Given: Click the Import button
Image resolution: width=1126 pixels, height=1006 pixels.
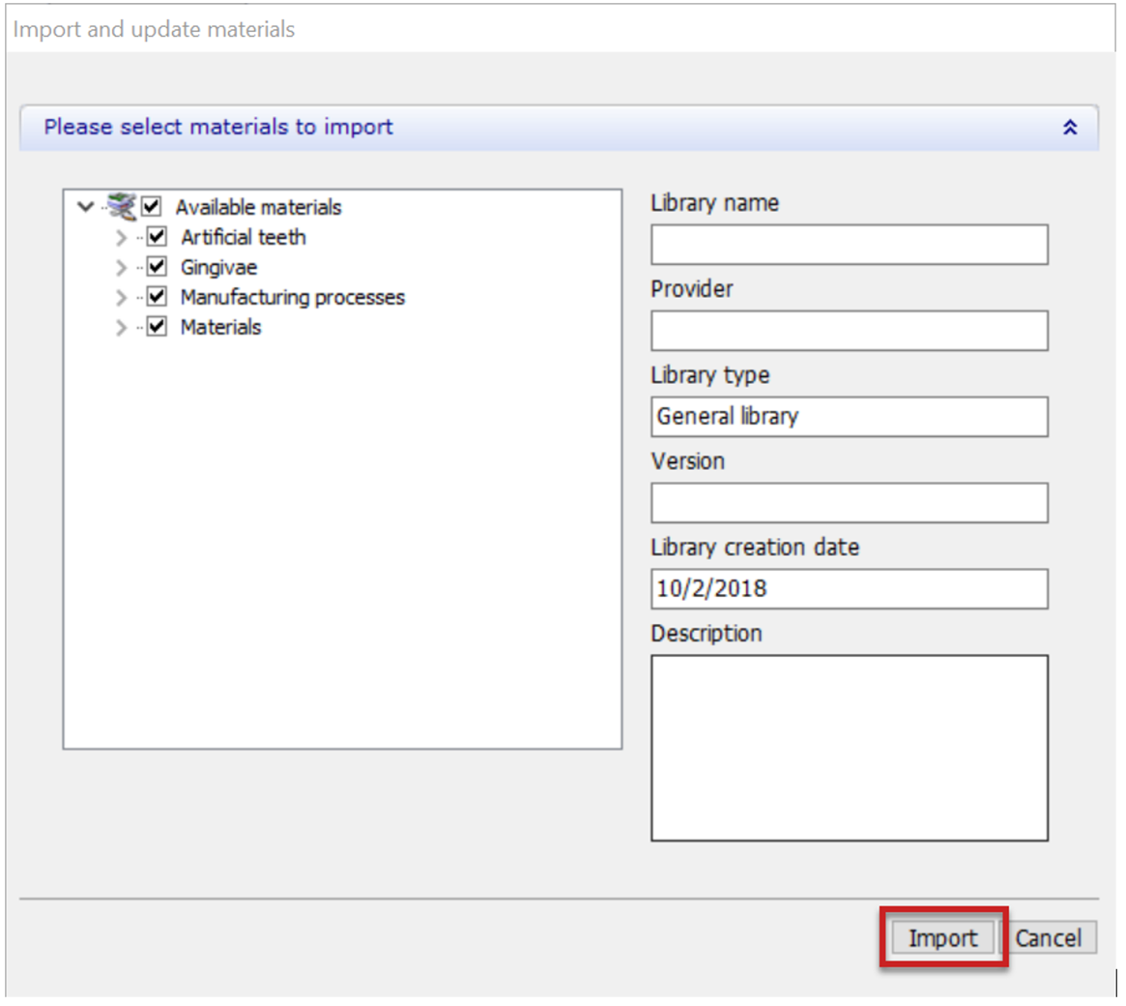Looking at the screenshot, I should click(943, 937).
